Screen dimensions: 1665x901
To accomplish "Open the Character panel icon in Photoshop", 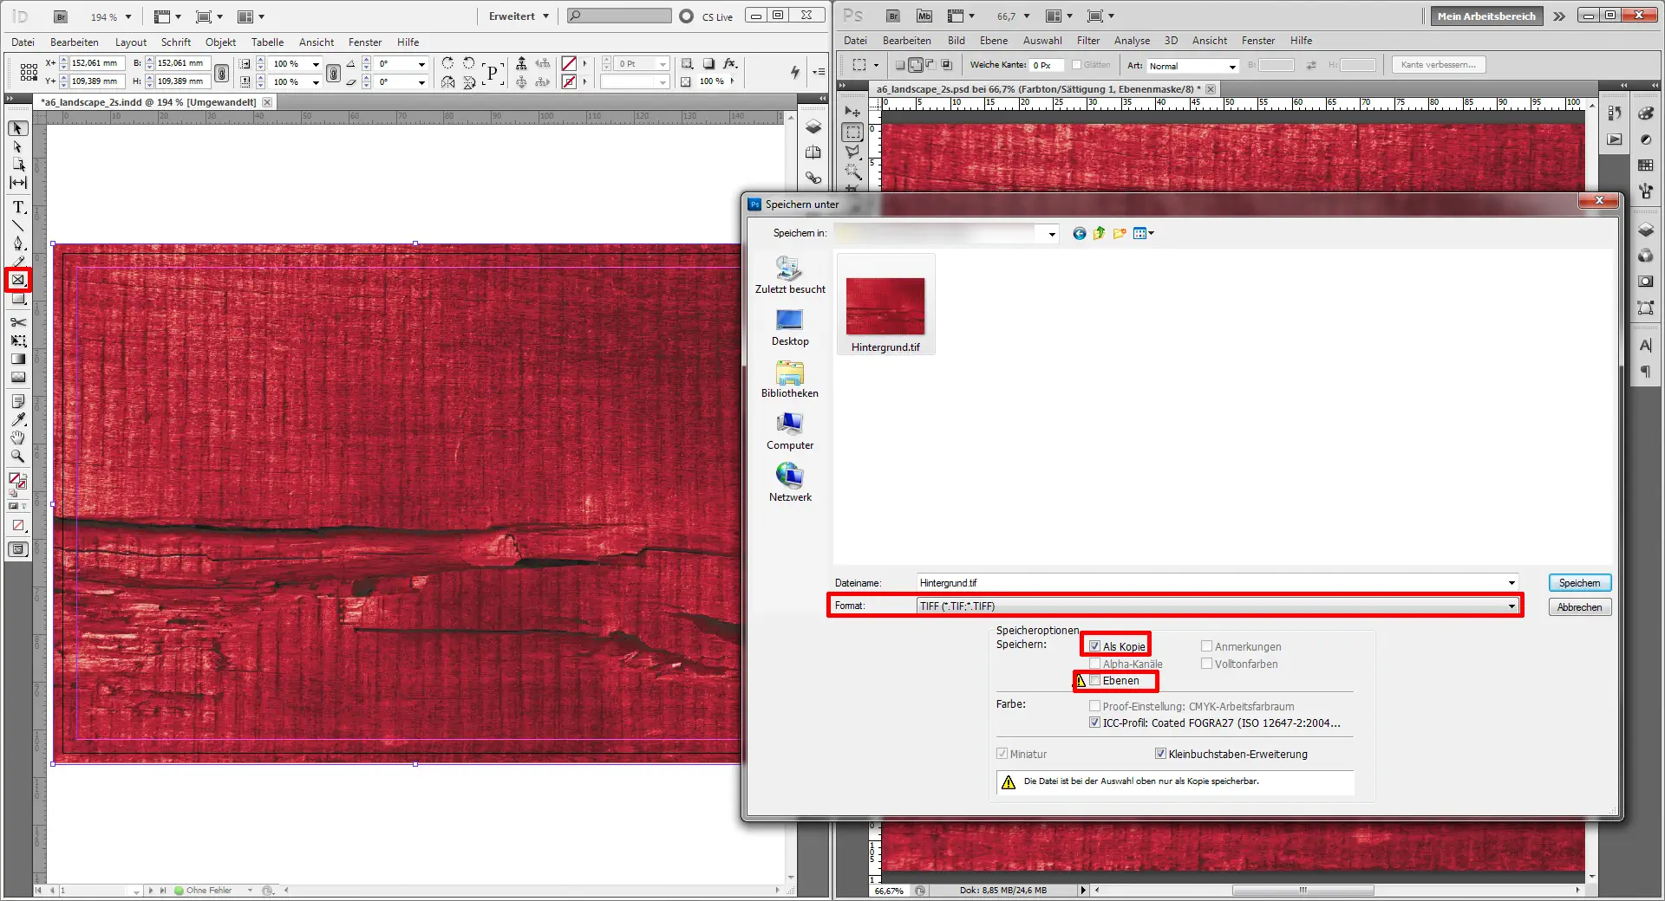I will [1646, 345].
